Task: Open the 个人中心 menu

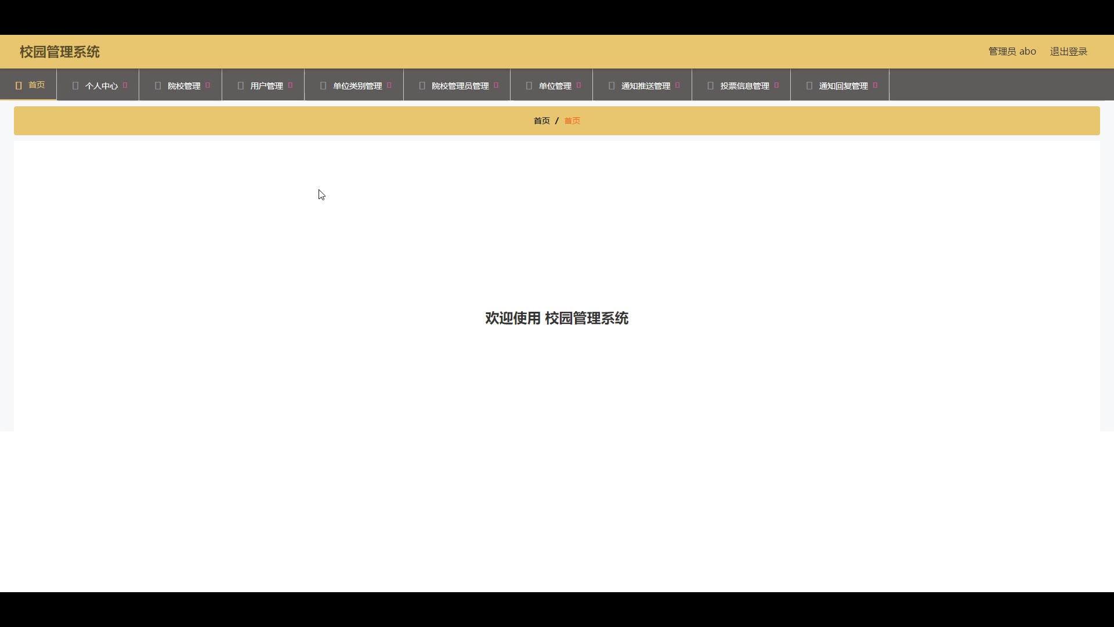Action: [98, 85]
